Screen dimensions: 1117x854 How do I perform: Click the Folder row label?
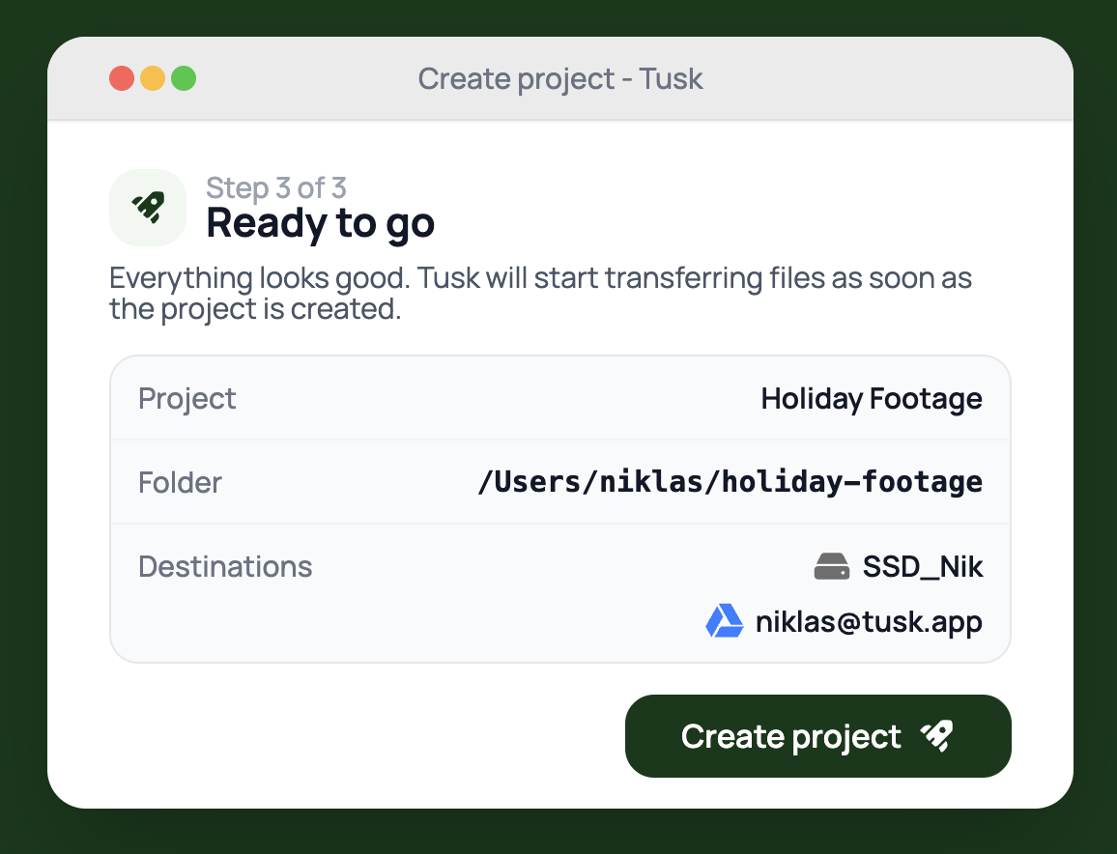(180, 483)
